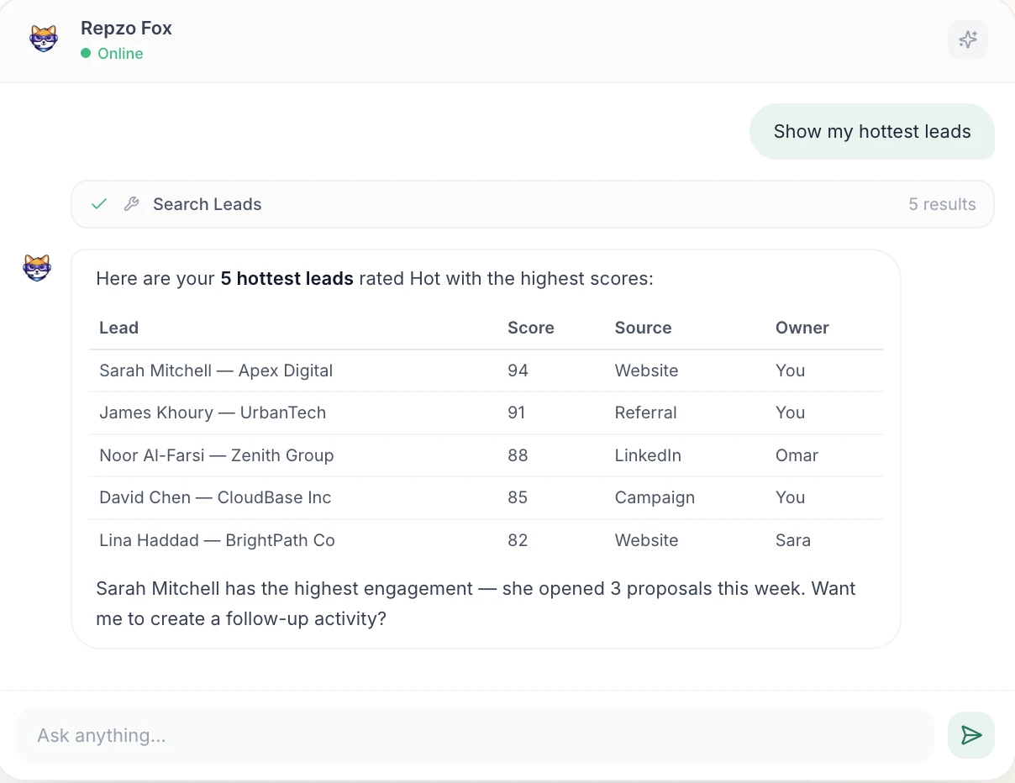Expand the Search Leads tool result row
This screenshot has width=1015, height=783.
tap(533, 204)
